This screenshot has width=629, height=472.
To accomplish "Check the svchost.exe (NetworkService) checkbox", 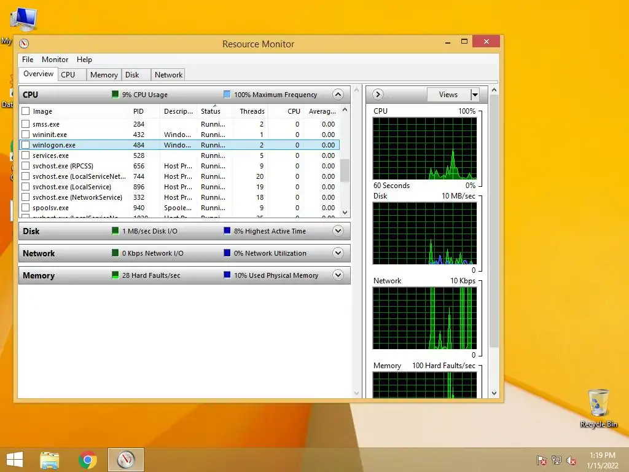I will tap(25, 197).
